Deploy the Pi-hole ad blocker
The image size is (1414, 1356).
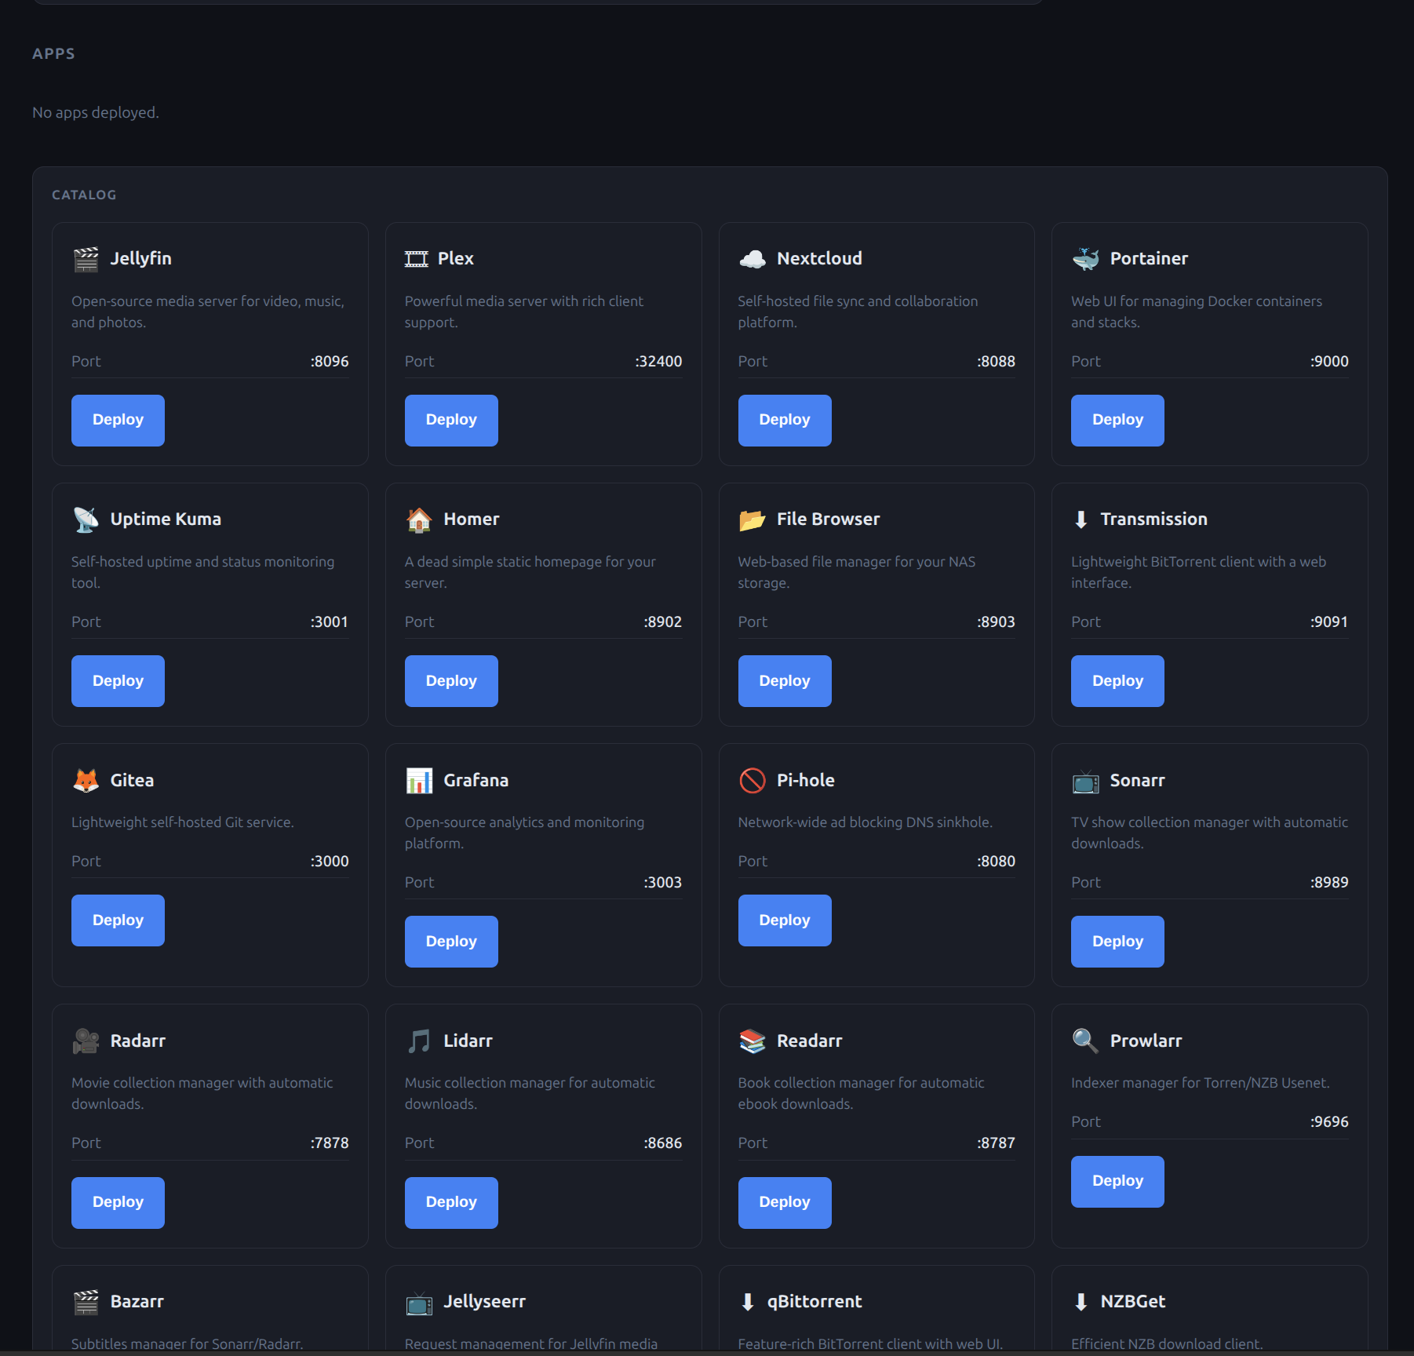coord(785,920)
